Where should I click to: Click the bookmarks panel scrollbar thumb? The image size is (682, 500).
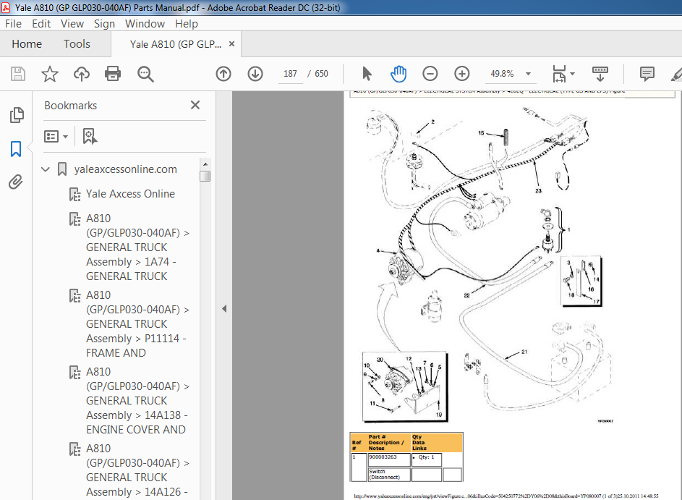pyautogui.click(x=205, y=176)
